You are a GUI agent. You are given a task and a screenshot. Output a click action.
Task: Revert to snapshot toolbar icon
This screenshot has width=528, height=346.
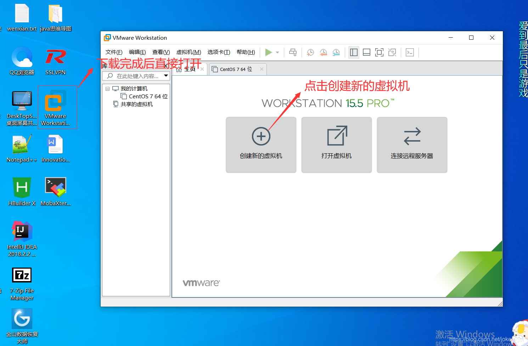pyautogui.click(x=323, y=53)
